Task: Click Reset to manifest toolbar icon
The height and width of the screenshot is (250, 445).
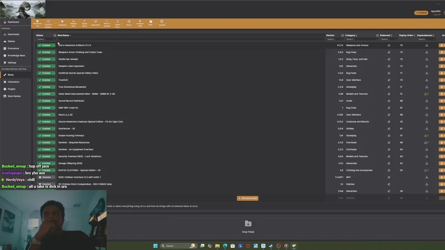Action: pyautogui.click(x=107, y=23)
